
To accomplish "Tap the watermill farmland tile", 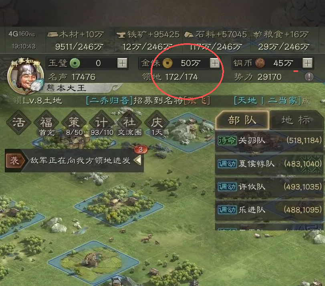I will point(91,262).
